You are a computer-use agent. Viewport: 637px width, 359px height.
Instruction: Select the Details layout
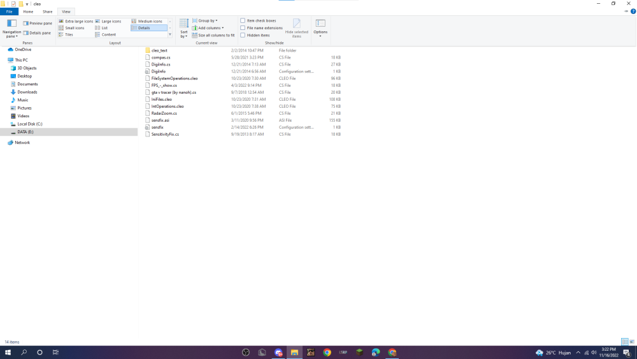[148, 28]
